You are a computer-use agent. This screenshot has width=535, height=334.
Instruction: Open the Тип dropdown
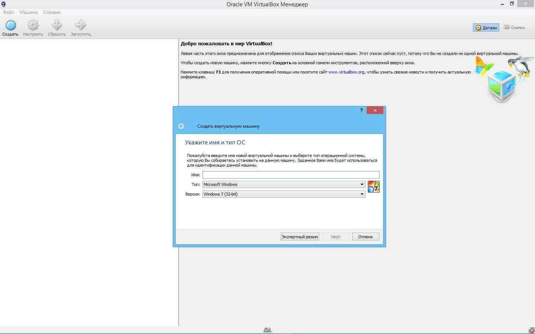(284, 184)
